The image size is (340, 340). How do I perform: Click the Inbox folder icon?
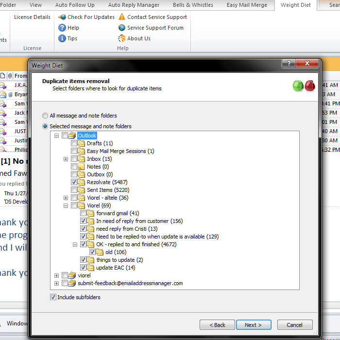[x=81, y=159]
